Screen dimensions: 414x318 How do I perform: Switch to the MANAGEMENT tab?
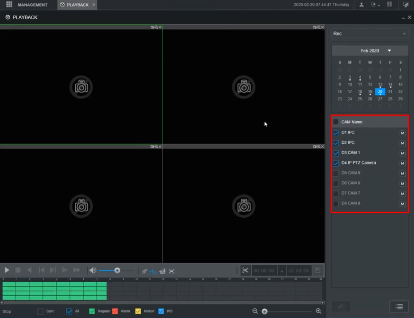click(x=32, y=5)
